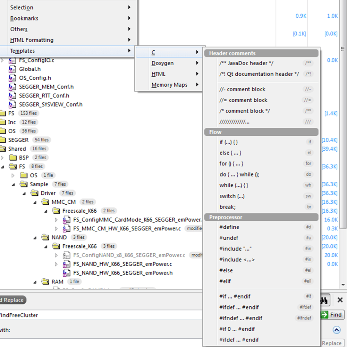Viewport: 347px width, 347px height.
Task: Choose the #define preprocessor template
Action: pos(229,227)
